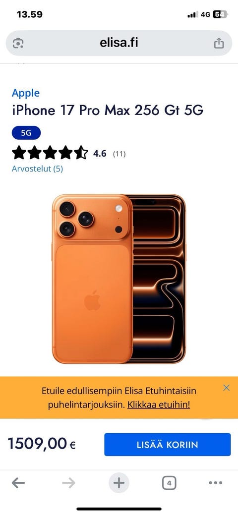Open the Apple brand link
This screenshot has width=238, height=515.
click(x=26, y=93)
